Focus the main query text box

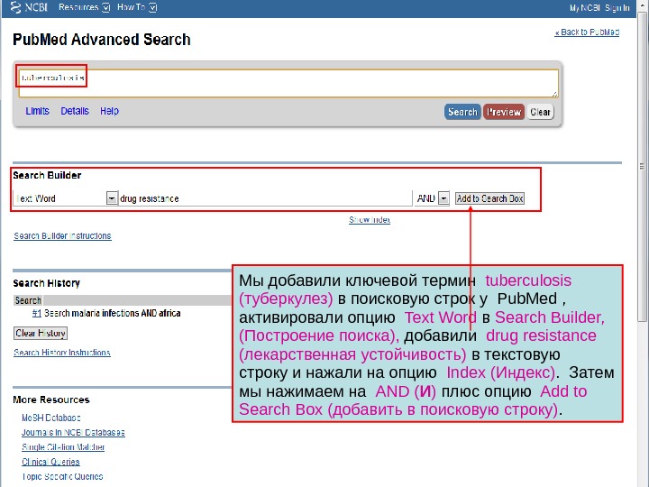click(288, 83)
